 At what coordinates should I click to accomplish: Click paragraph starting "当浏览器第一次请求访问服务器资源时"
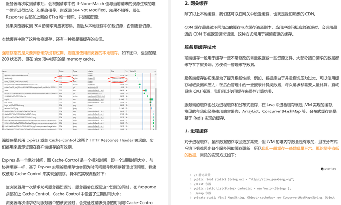point(81,190)
